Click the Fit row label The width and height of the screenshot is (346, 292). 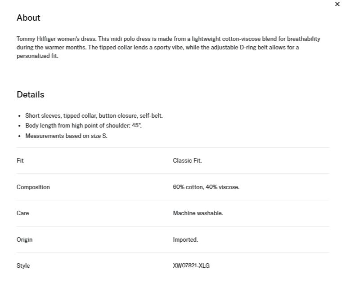pyautogui.click(x=20, y=160)
